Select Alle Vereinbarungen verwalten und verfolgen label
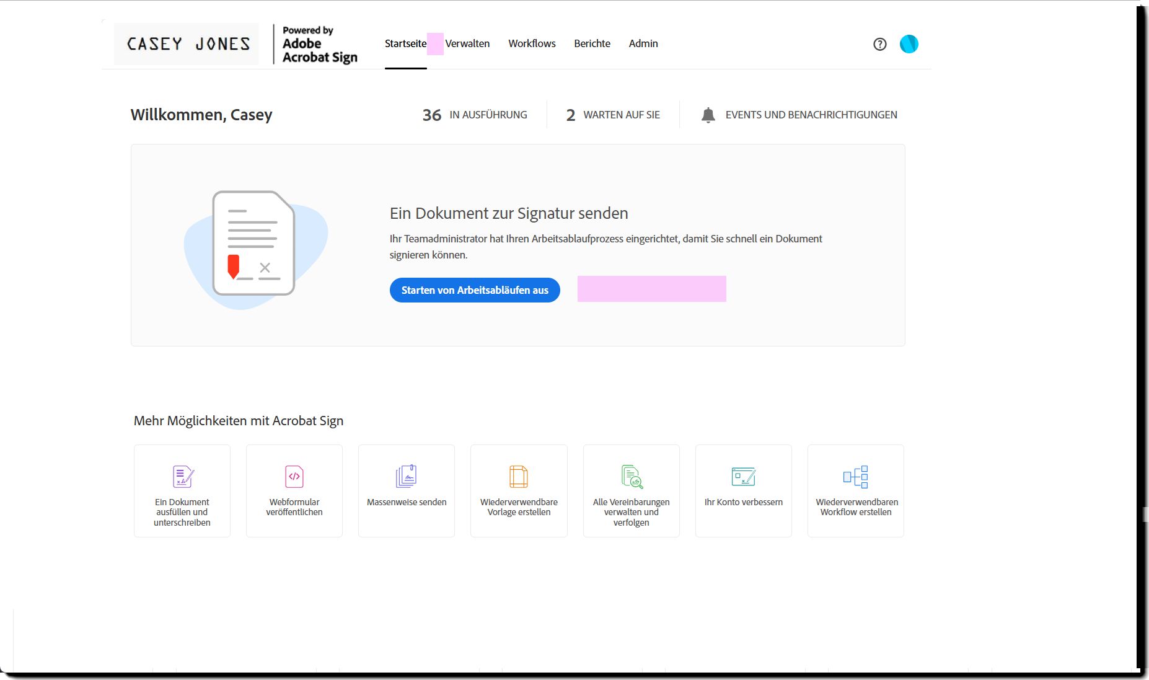 [x=631, y=512]
